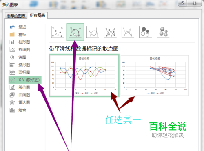Image resolution: width=204 pixels, height=151 pixels.
Task: Choose the second chart preview with two series
Action: [x=155, y=75]
